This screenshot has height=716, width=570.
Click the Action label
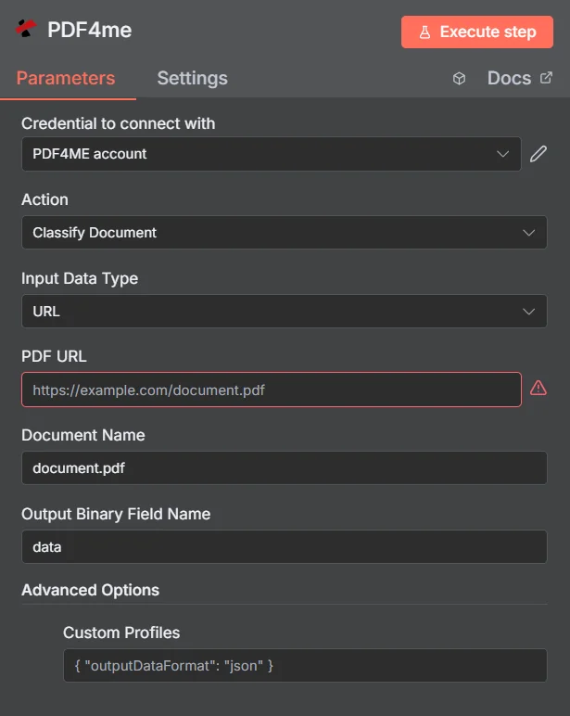44,199
